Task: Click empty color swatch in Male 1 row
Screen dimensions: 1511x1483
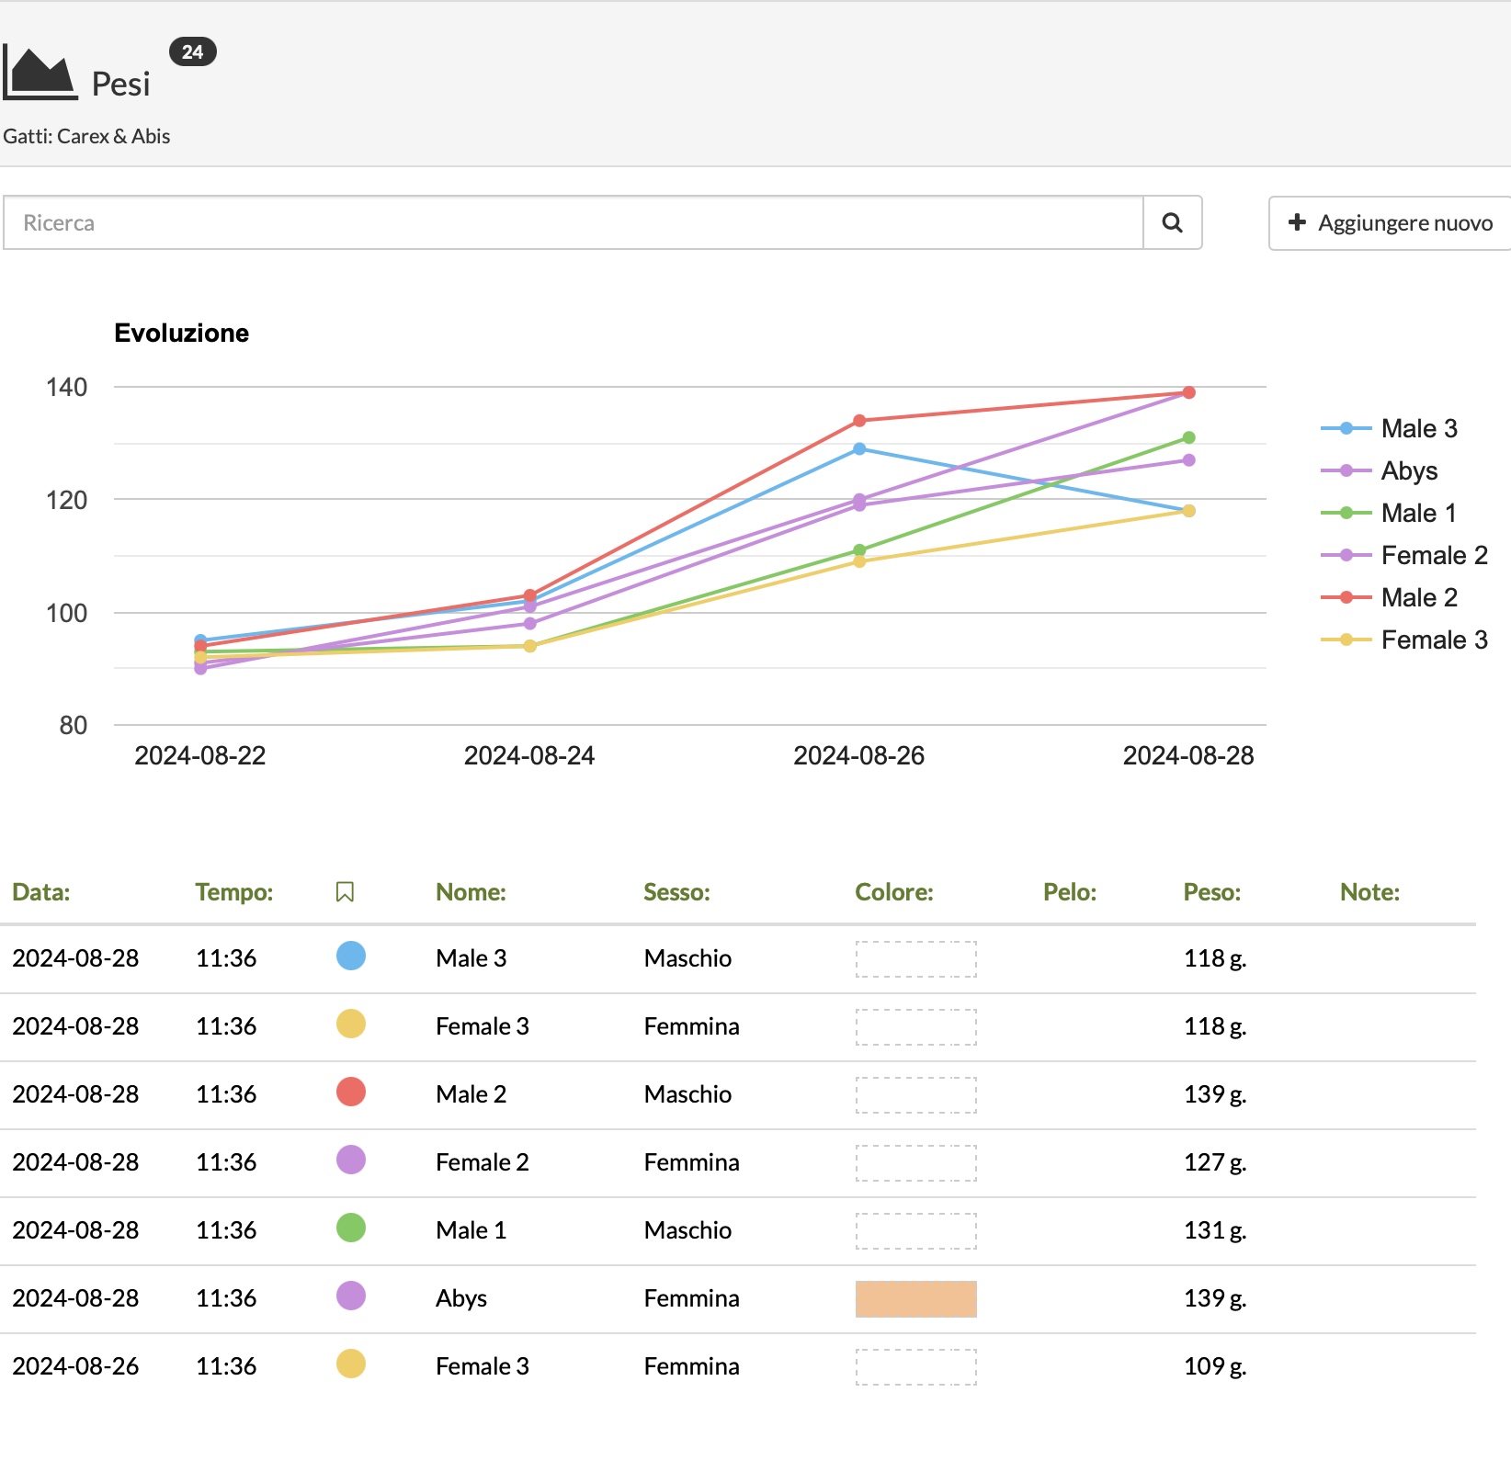Action: pos(916,1231)
